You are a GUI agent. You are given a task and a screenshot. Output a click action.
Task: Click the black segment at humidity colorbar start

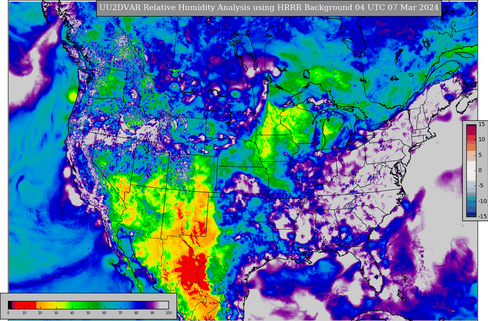coord(10,305)
